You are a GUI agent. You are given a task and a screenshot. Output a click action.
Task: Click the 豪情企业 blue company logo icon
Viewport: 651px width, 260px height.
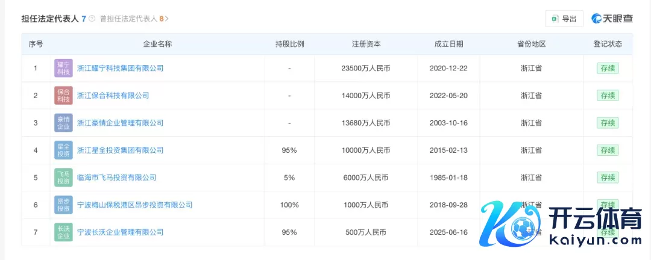pos(63,123)
